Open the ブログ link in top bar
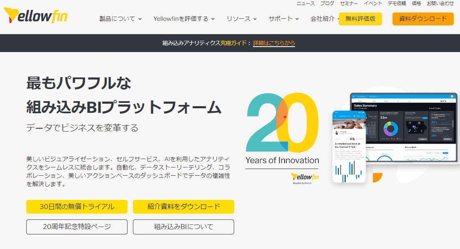This screenshot has width=460, height=249. (327, 3)
